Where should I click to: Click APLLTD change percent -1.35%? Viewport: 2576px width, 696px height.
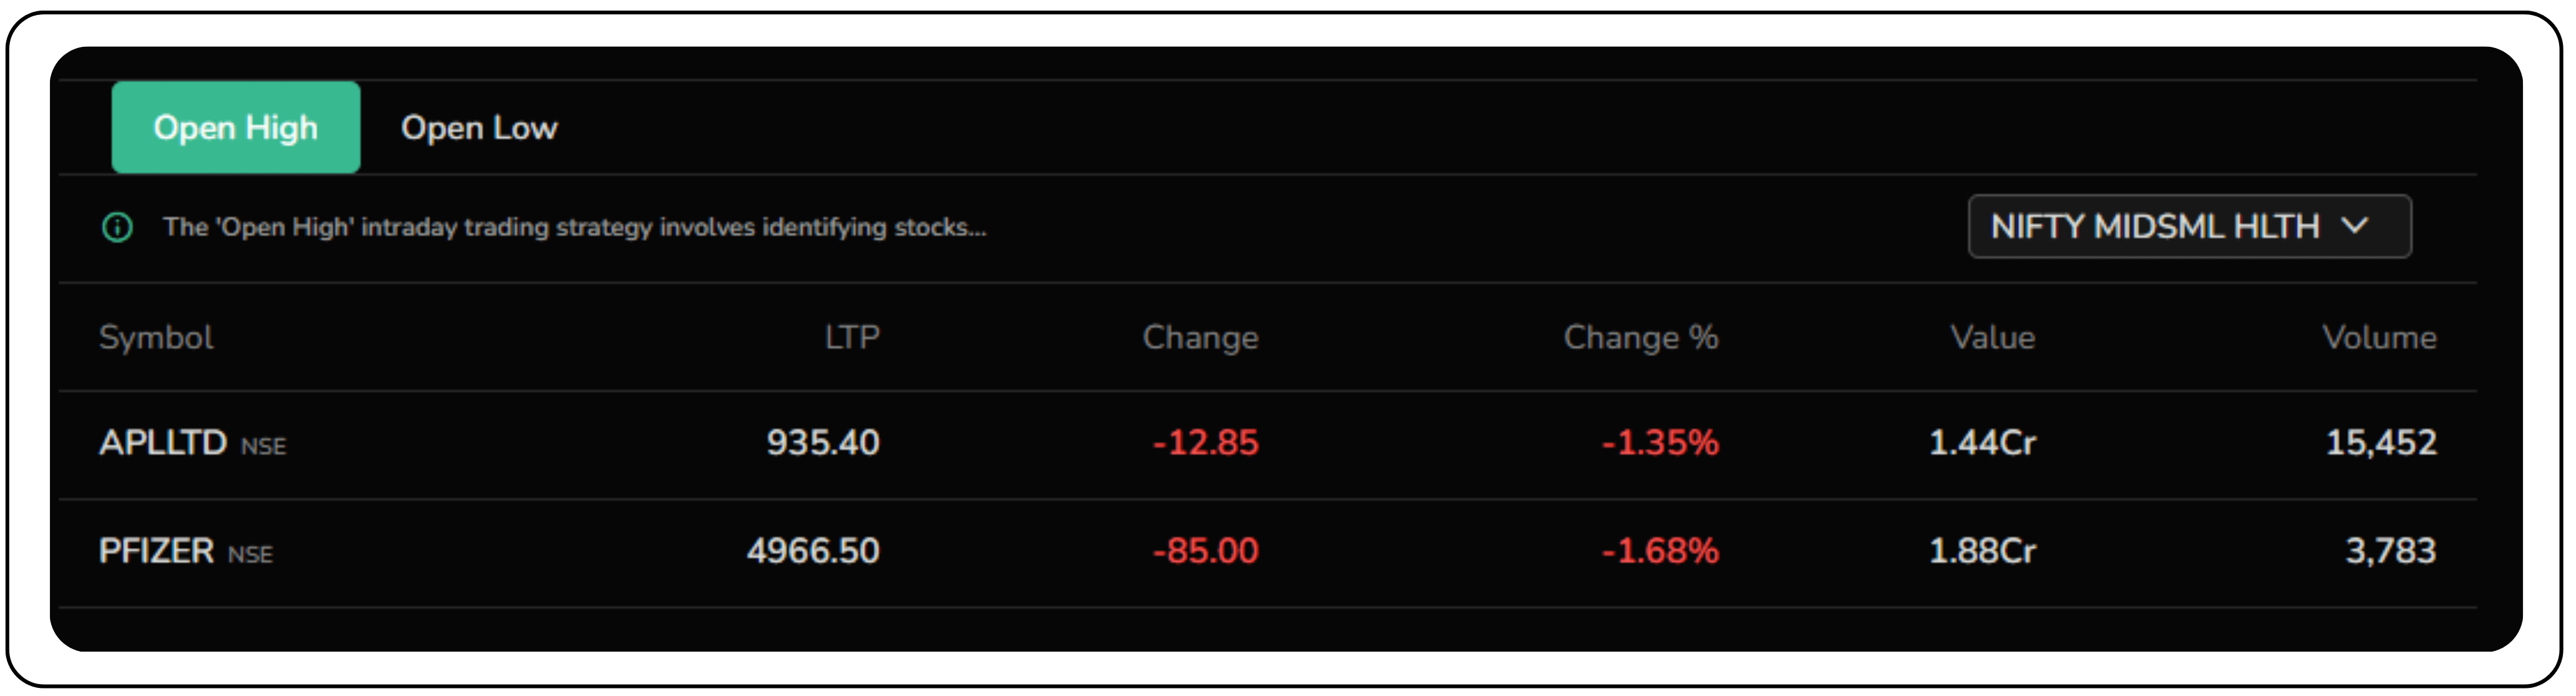pyautogui.click(x=1660, y=442)
